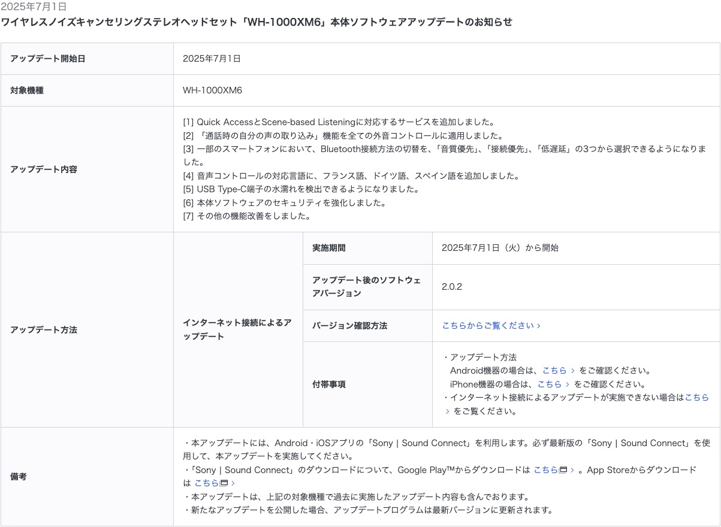Open the link for when internet update fails

[696, 398]
